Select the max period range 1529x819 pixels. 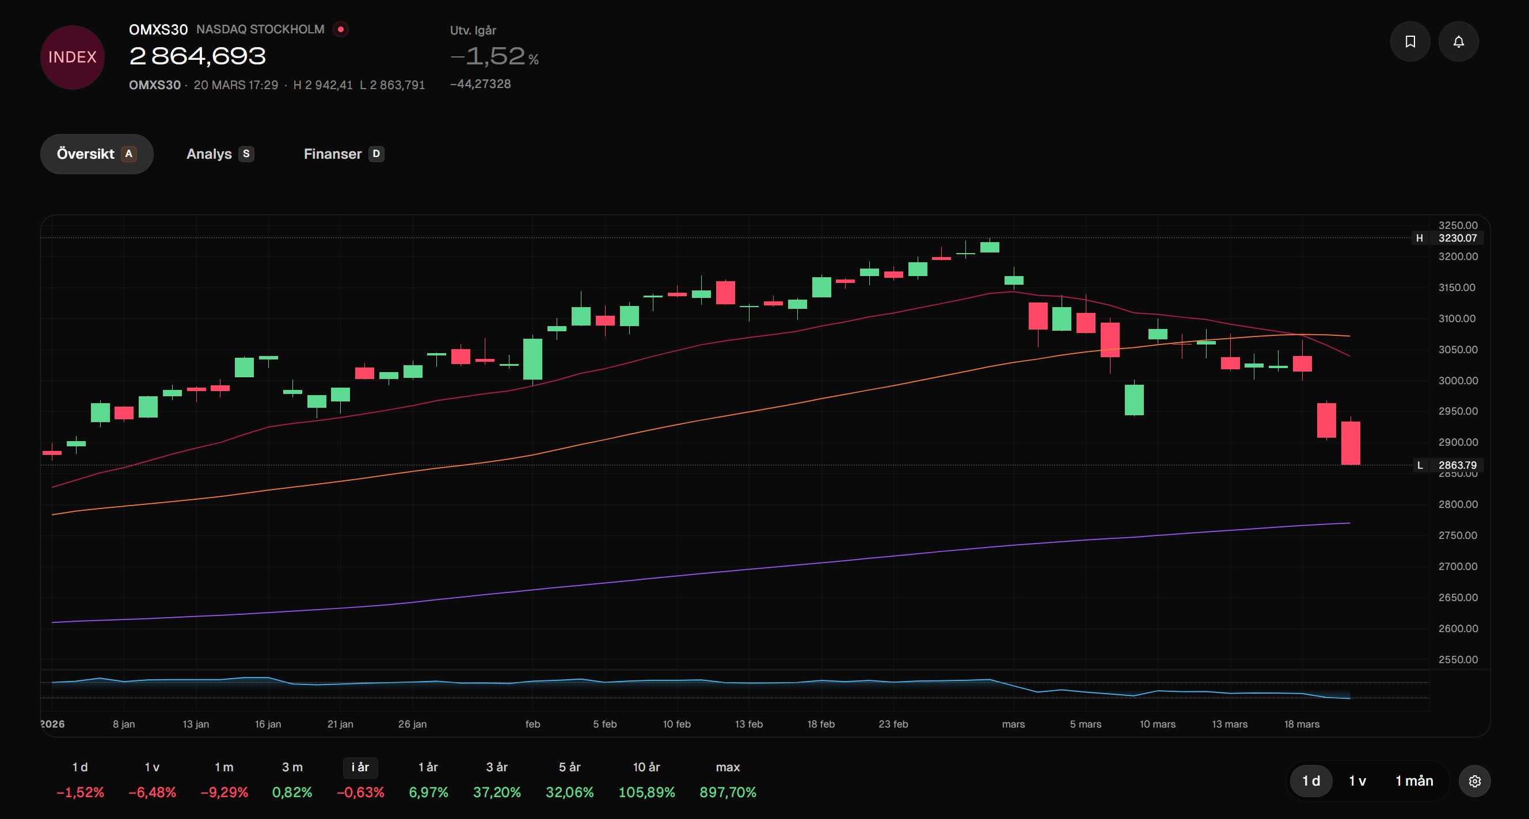tap(728, 767)
